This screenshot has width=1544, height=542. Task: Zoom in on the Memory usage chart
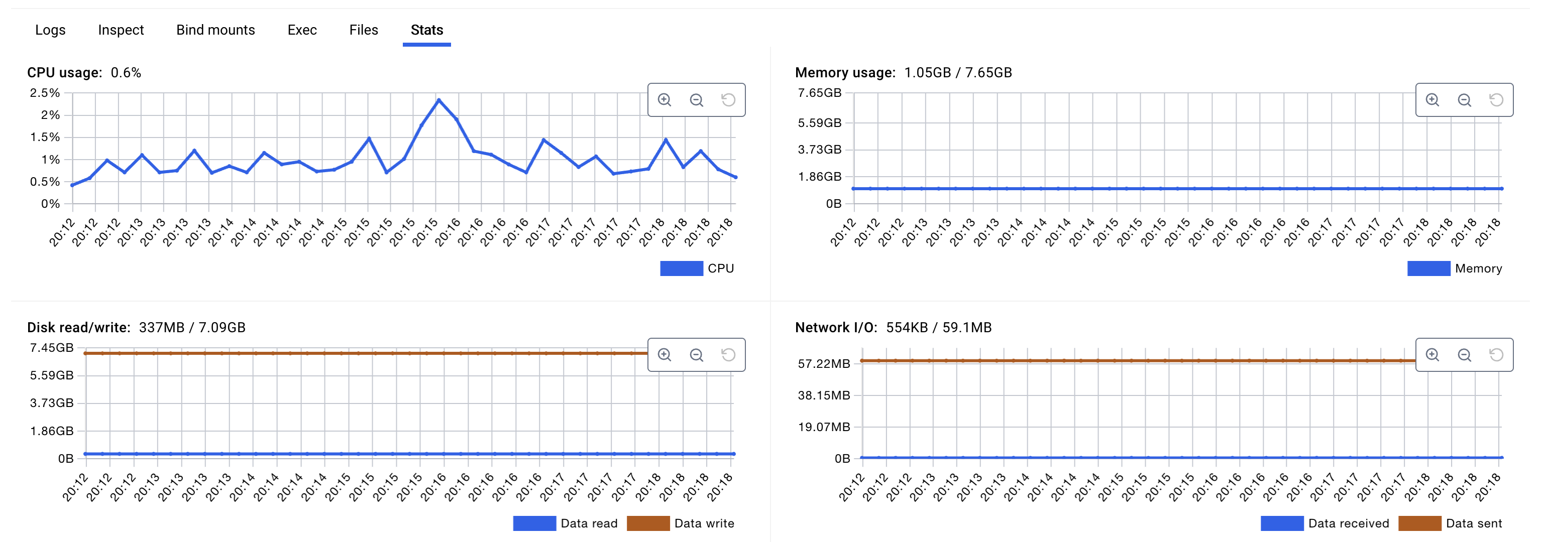[1432, 100]
